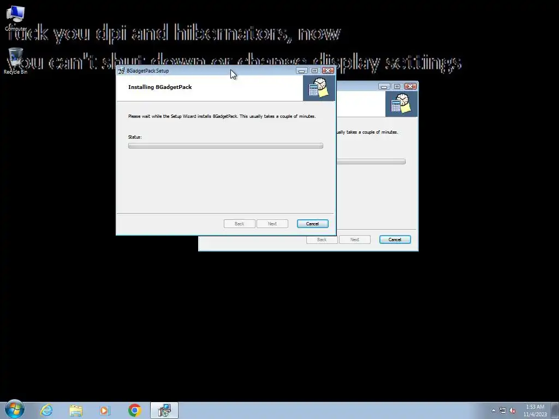This screenshot has width=559, height=419.
Task: Click the Show desktop strip
Action: point(555,410)
